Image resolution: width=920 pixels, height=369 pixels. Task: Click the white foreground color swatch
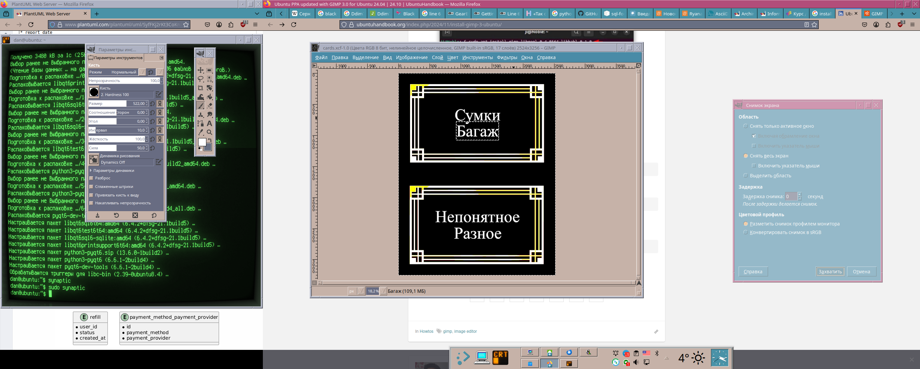coord(202,142)
